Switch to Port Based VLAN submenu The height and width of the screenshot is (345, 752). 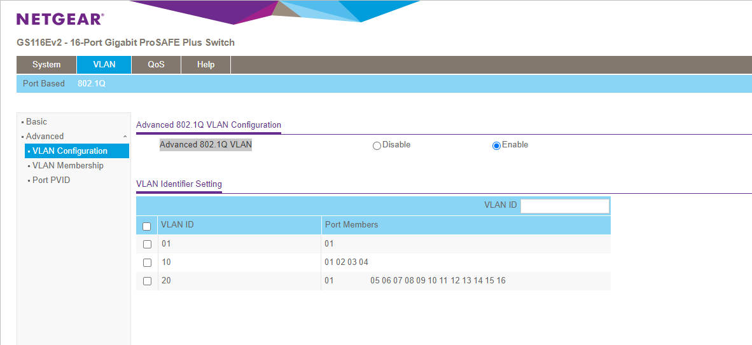pos(44,83)
